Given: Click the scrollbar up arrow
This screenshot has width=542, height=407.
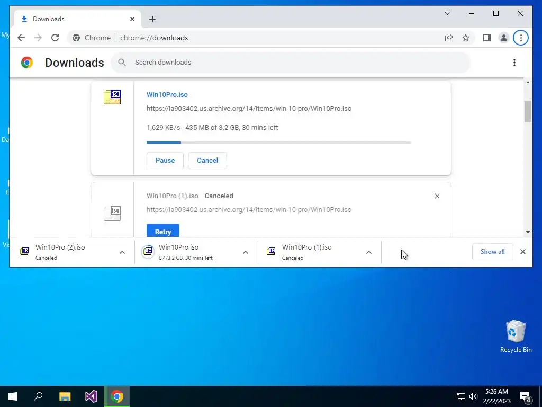Looking at the screenshot, I should coord(528,82).
